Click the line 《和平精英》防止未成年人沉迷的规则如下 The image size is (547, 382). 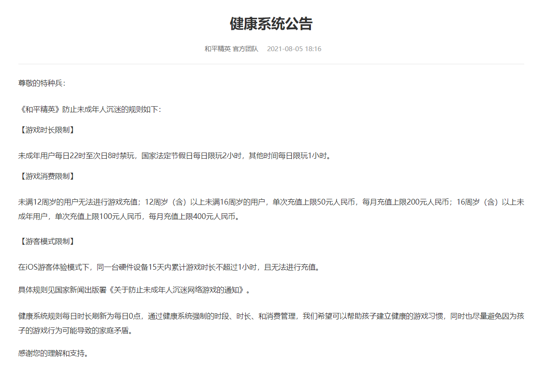pyautogui.click(x=90, y=109)
